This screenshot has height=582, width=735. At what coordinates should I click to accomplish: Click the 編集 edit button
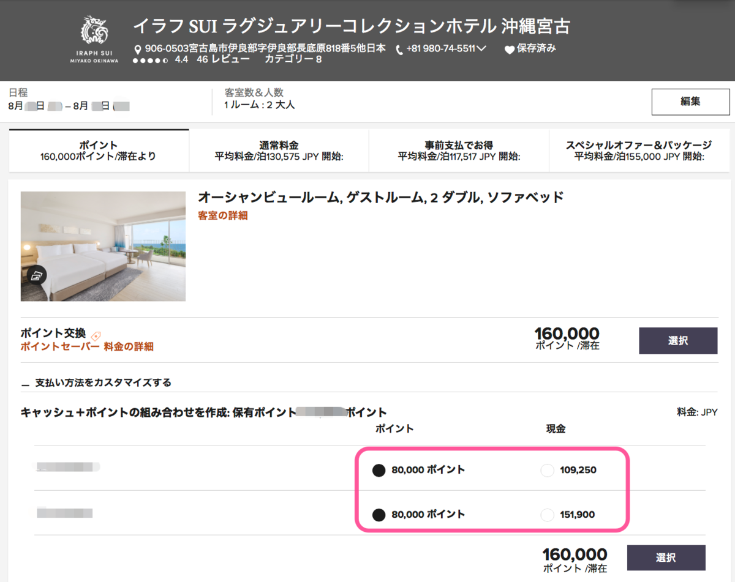tap(690, 102)
